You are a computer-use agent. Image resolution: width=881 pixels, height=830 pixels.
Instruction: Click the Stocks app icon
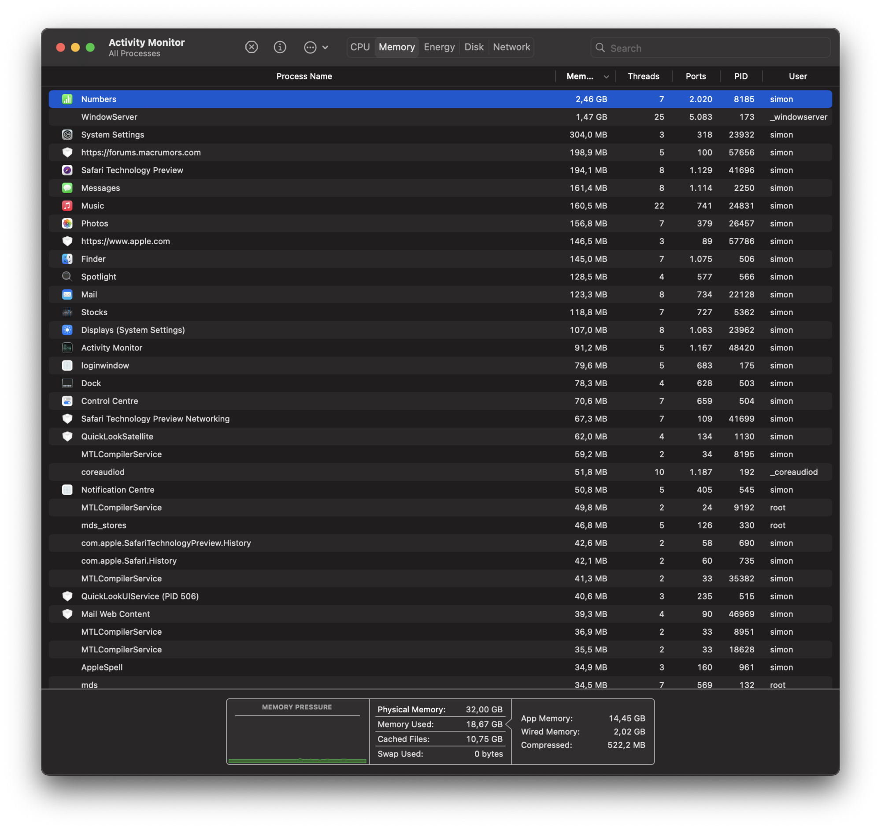67,312
